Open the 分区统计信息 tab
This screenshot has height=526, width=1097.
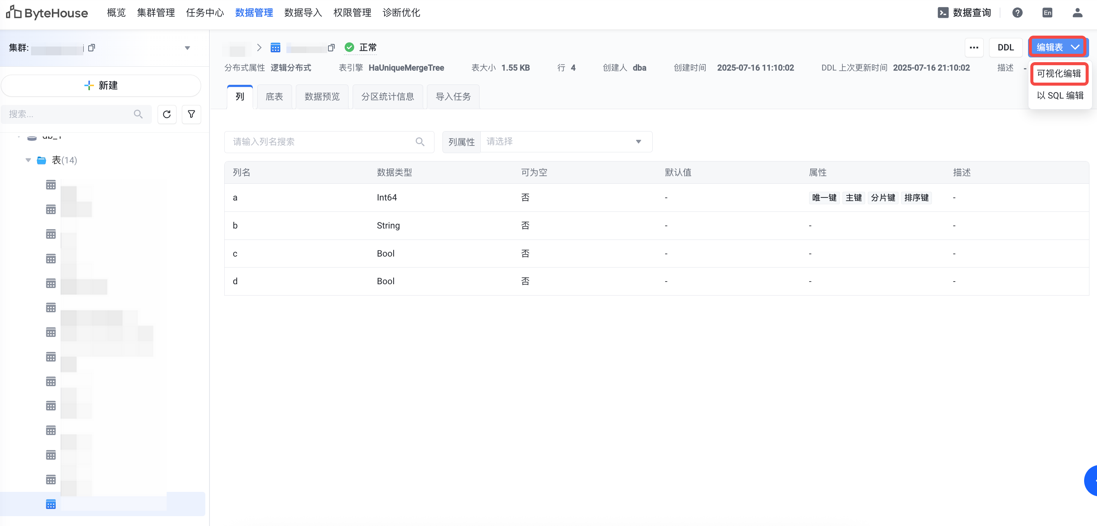[387, 97]
